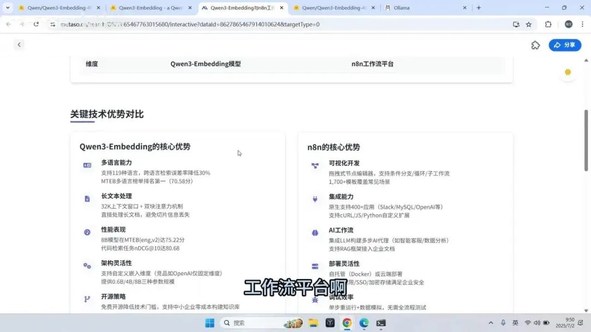591x332 pixels.
Task: Click the blue 分享 share button
Action: (565, 45)
